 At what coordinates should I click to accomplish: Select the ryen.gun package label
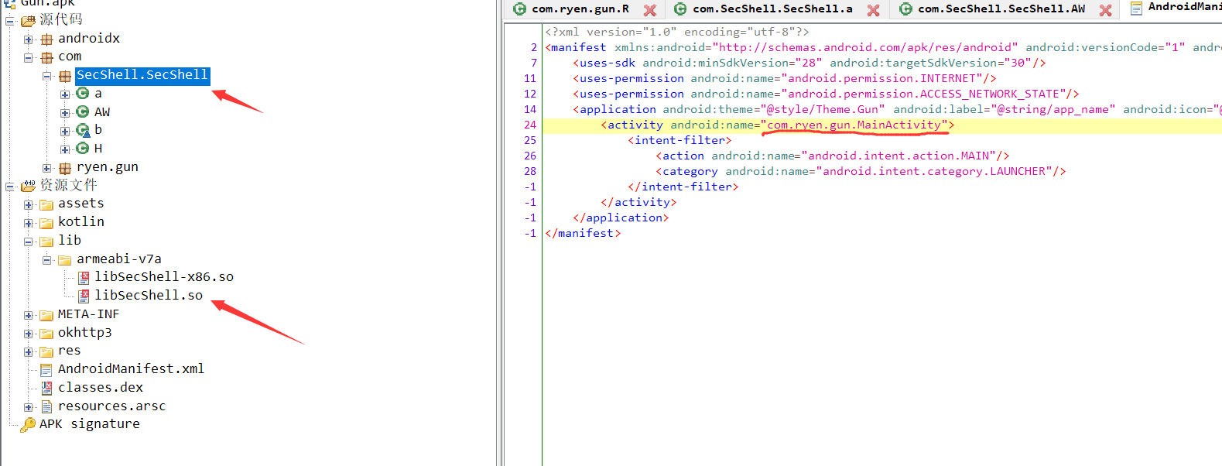(108, 167)
